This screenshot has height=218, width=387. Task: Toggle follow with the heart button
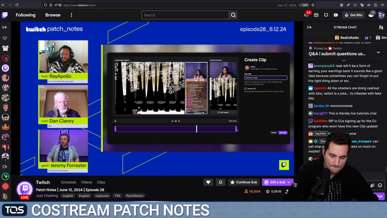[x=208, y=182]
